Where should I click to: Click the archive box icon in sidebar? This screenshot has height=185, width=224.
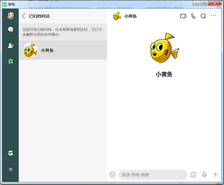point(11,153)
